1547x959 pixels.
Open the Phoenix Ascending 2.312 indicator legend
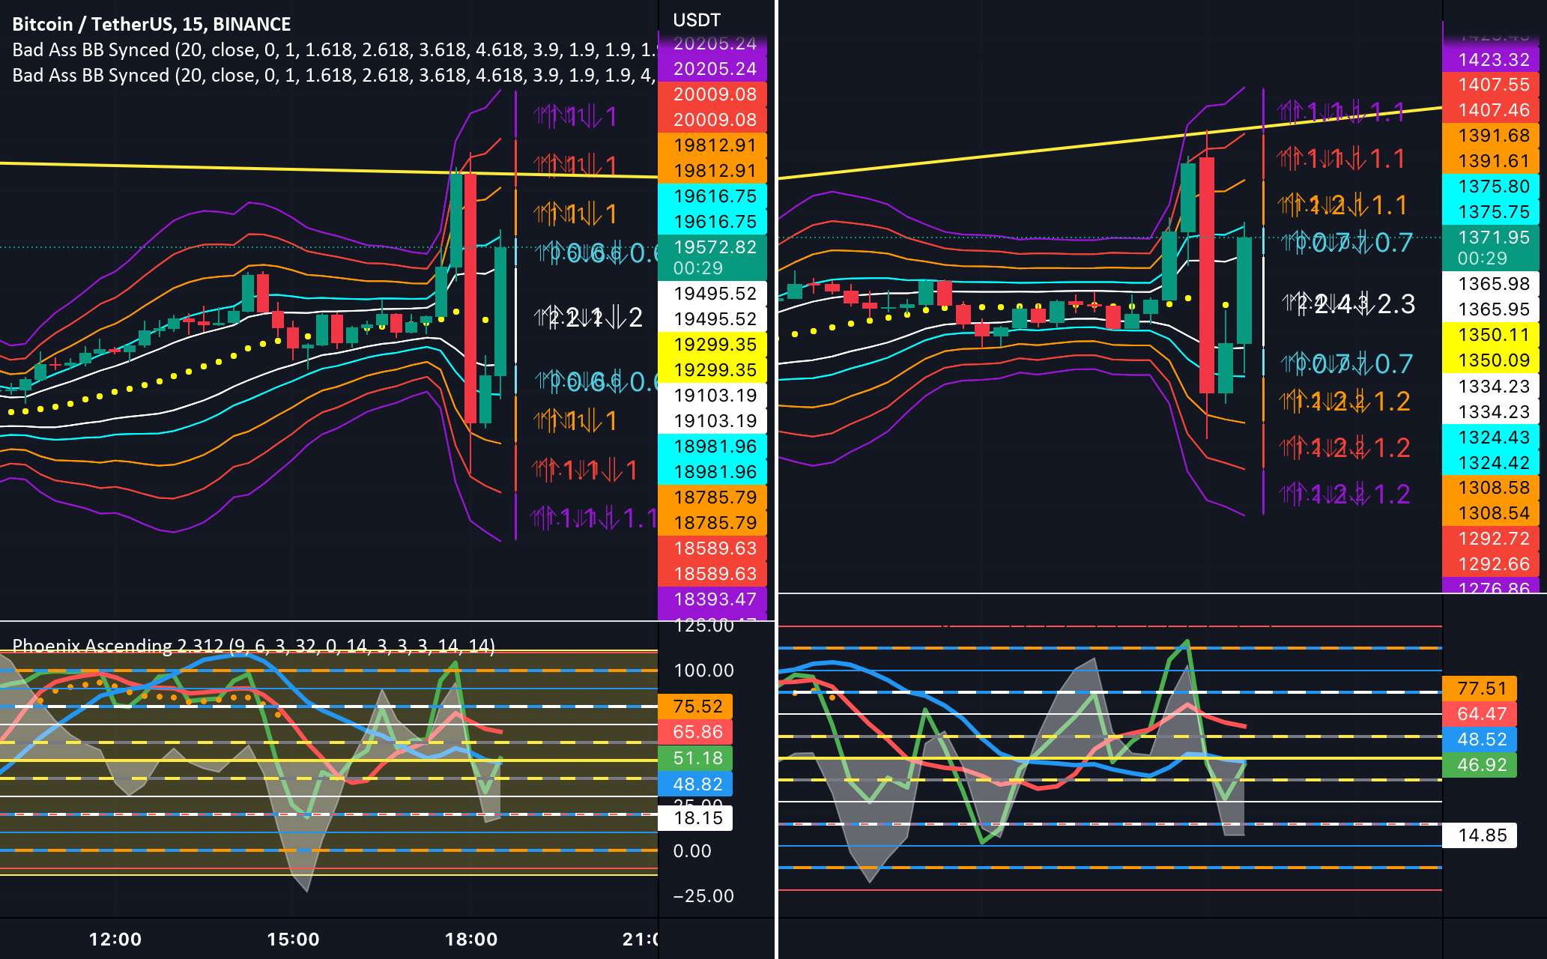253,646
